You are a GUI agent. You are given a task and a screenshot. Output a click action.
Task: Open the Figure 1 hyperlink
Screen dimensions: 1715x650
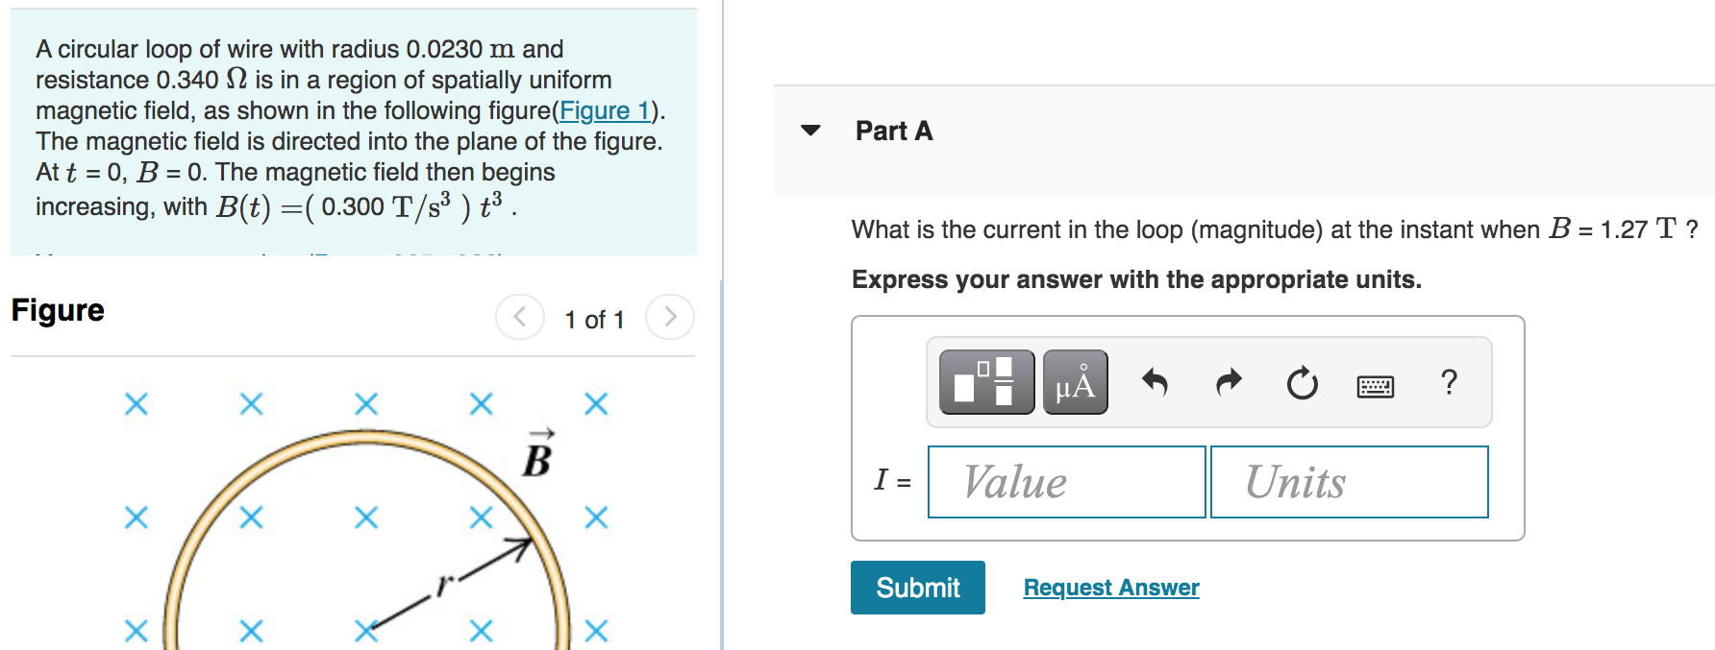point(604,110)
